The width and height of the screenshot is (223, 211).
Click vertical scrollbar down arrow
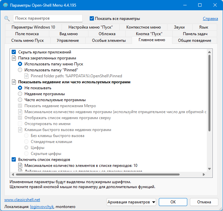coord(209,169)
